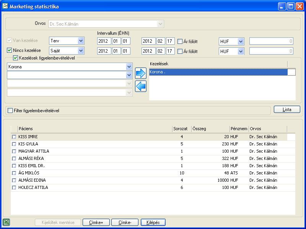Viewport: 306px width, 229px height.
Task: Click the ATS currency in ÁG MIKLÓS row
Action: click(x=234, y=173)
